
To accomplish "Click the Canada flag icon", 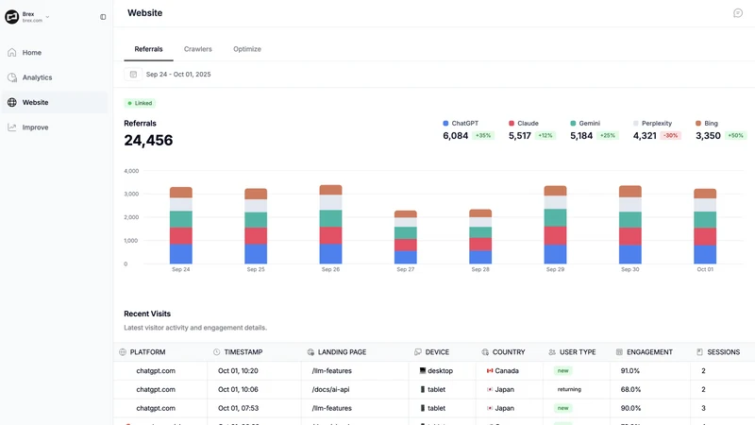I will [490, 370].
